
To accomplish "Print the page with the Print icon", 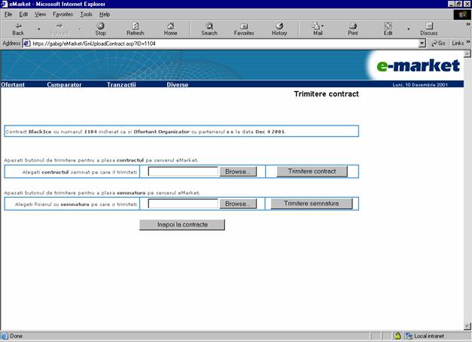I will 352,29.
